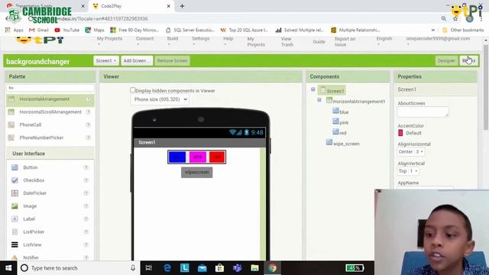Viewport: 489px width, 275px height.
Task: Select the wipescreen button in the viewer
Action: pyautogui.click(x=197, y=173)
